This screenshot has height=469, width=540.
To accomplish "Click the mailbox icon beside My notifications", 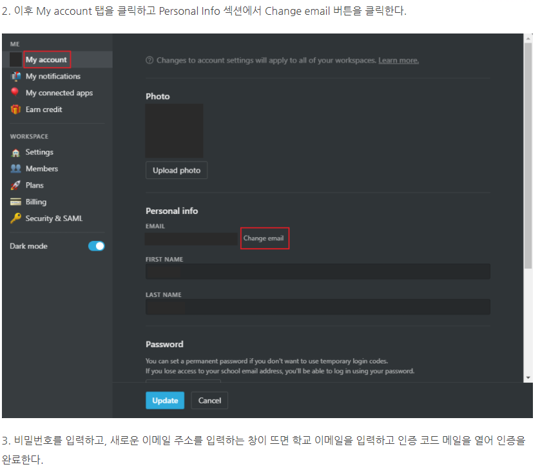I will (x=15, y=76).
